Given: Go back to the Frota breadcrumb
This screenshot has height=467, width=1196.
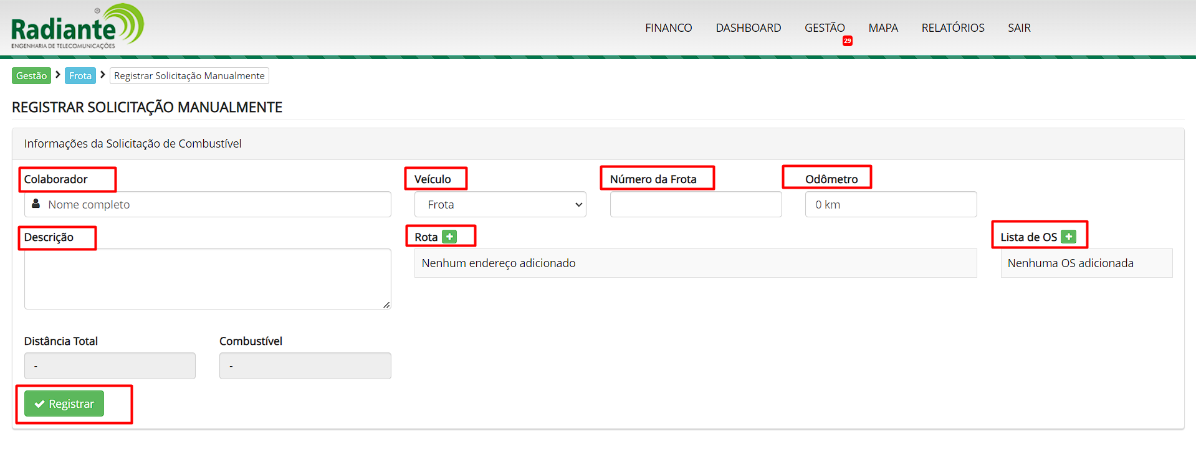Looking at the screenshot, I should pos(80,75).
